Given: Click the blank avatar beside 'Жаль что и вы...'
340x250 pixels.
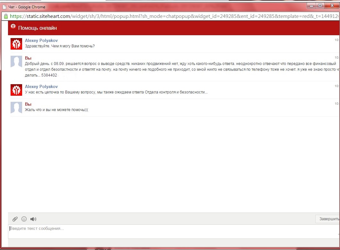Looking at the screenshot, I should click(16, 107).
